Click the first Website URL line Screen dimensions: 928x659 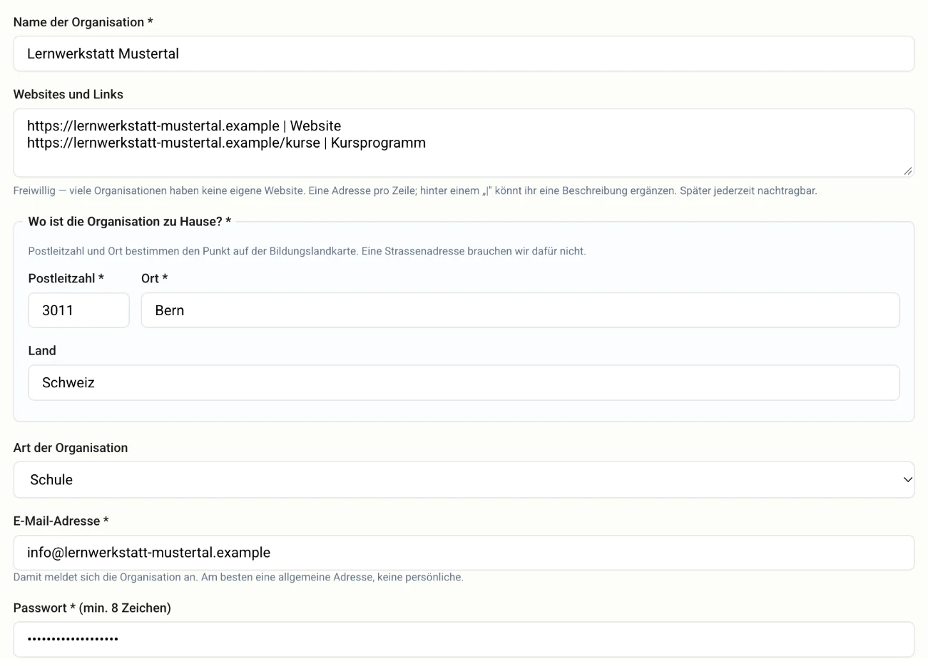point(184,126)
